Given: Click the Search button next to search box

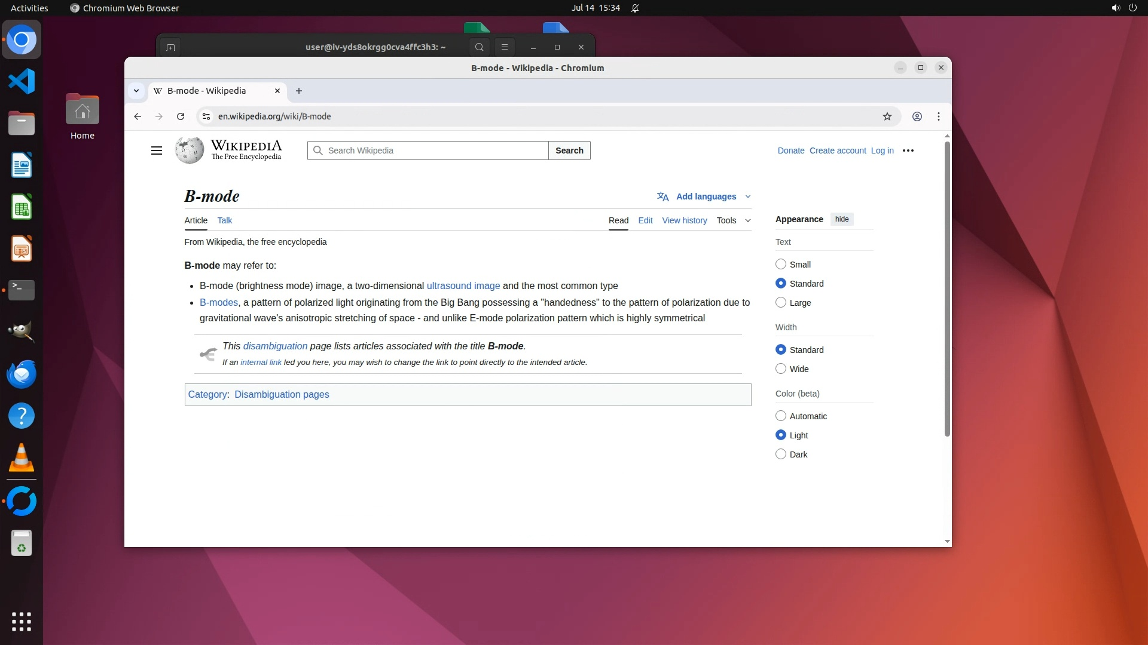Looking at the screenshot, I should pos(569,150).
